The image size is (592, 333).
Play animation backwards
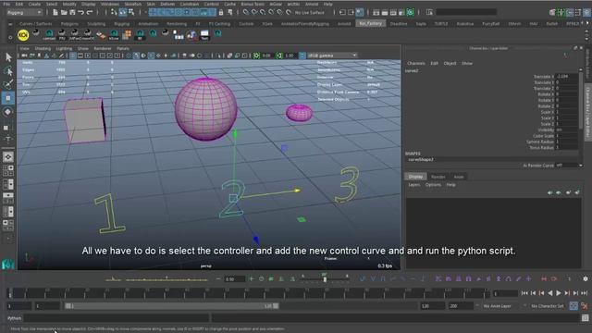550,293
